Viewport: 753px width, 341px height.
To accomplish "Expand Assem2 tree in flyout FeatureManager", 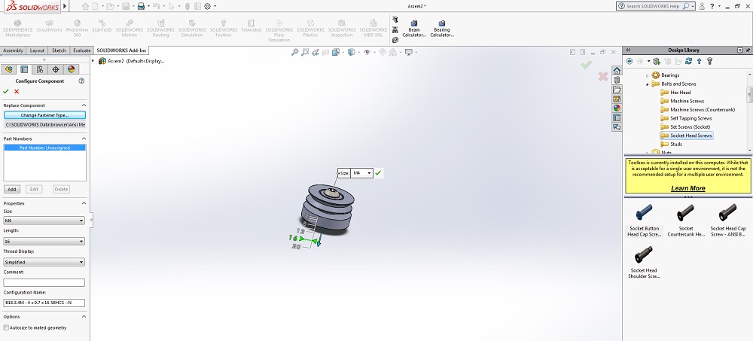I will click(x=93, y=61).
